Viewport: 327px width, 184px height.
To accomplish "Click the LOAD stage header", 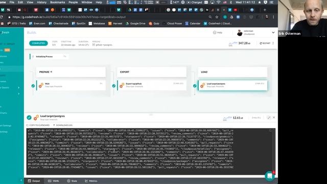I will pyautogui.click(x=232, y=72).
